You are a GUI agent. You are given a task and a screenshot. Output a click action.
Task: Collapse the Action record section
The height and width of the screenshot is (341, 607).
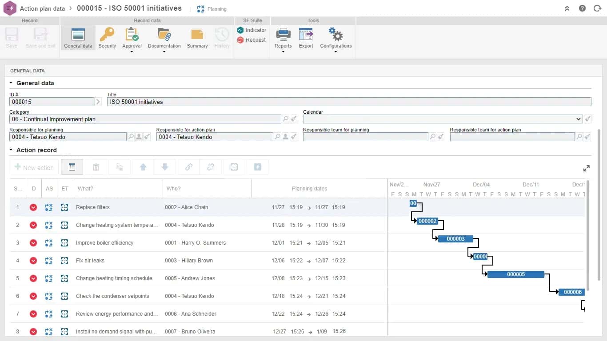coord(11,150)
